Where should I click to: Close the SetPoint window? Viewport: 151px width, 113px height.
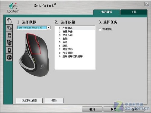146,4
